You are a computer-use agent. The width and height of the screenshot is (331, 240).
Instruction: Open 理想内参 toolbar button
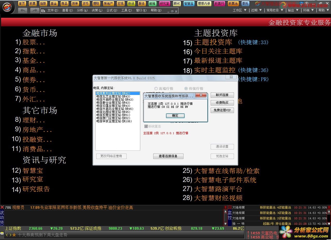204,3
